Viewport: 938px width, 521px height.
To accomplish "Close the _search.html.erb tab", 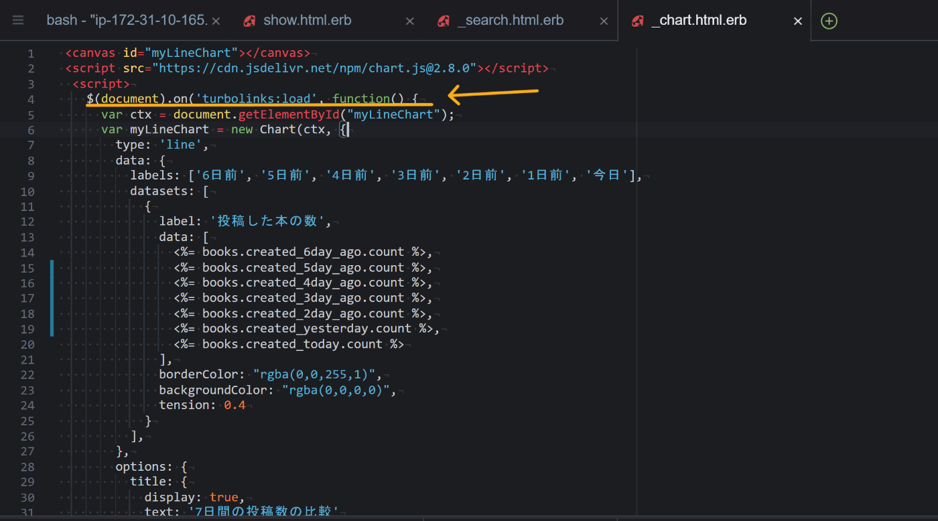I will coord(604,21).
